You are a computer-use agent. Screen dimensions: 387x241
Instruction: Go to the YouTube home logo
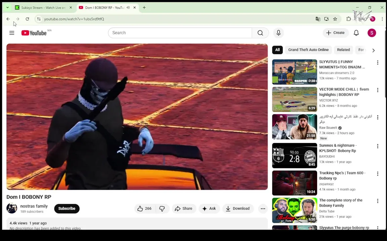click(x=34, y=33)
